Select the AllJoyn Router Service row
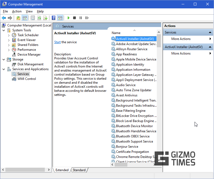Image resolution: width=214 pixels, height=179 pixels. 134,49
